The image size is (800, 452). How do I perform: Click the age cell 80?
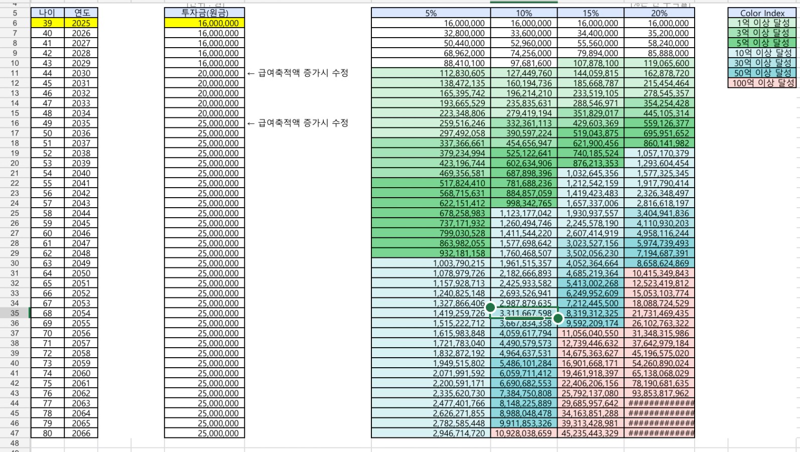click(47, 433)
